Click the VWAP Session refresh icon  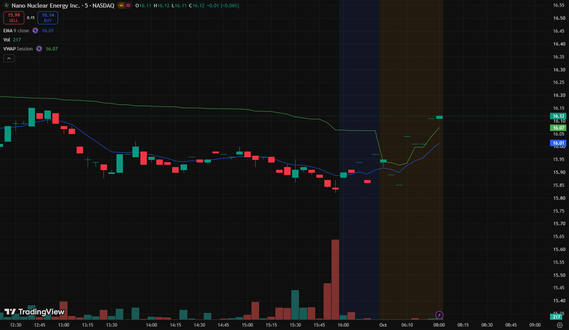tap(39, 49)
